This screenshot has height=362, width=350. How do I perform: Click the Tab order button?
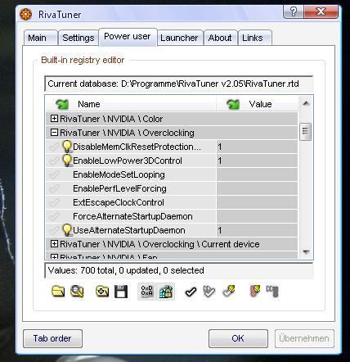coord(52,338)
